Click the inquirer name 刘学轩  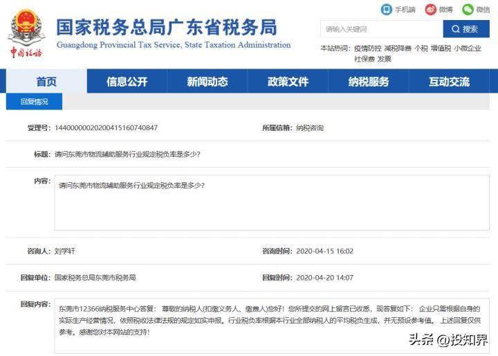click(65, 251)
